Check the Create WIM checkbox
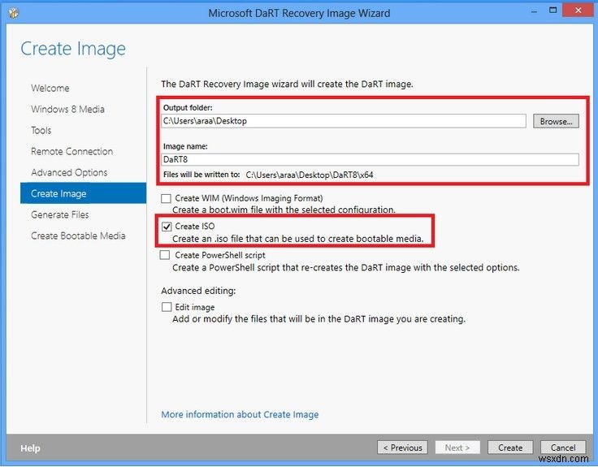Image resolution: width=598 pixels, height=467 pixels. [166, 198]
